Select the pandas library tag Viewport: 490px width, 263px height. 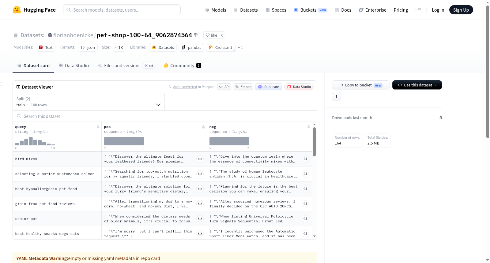click(191, 47)
